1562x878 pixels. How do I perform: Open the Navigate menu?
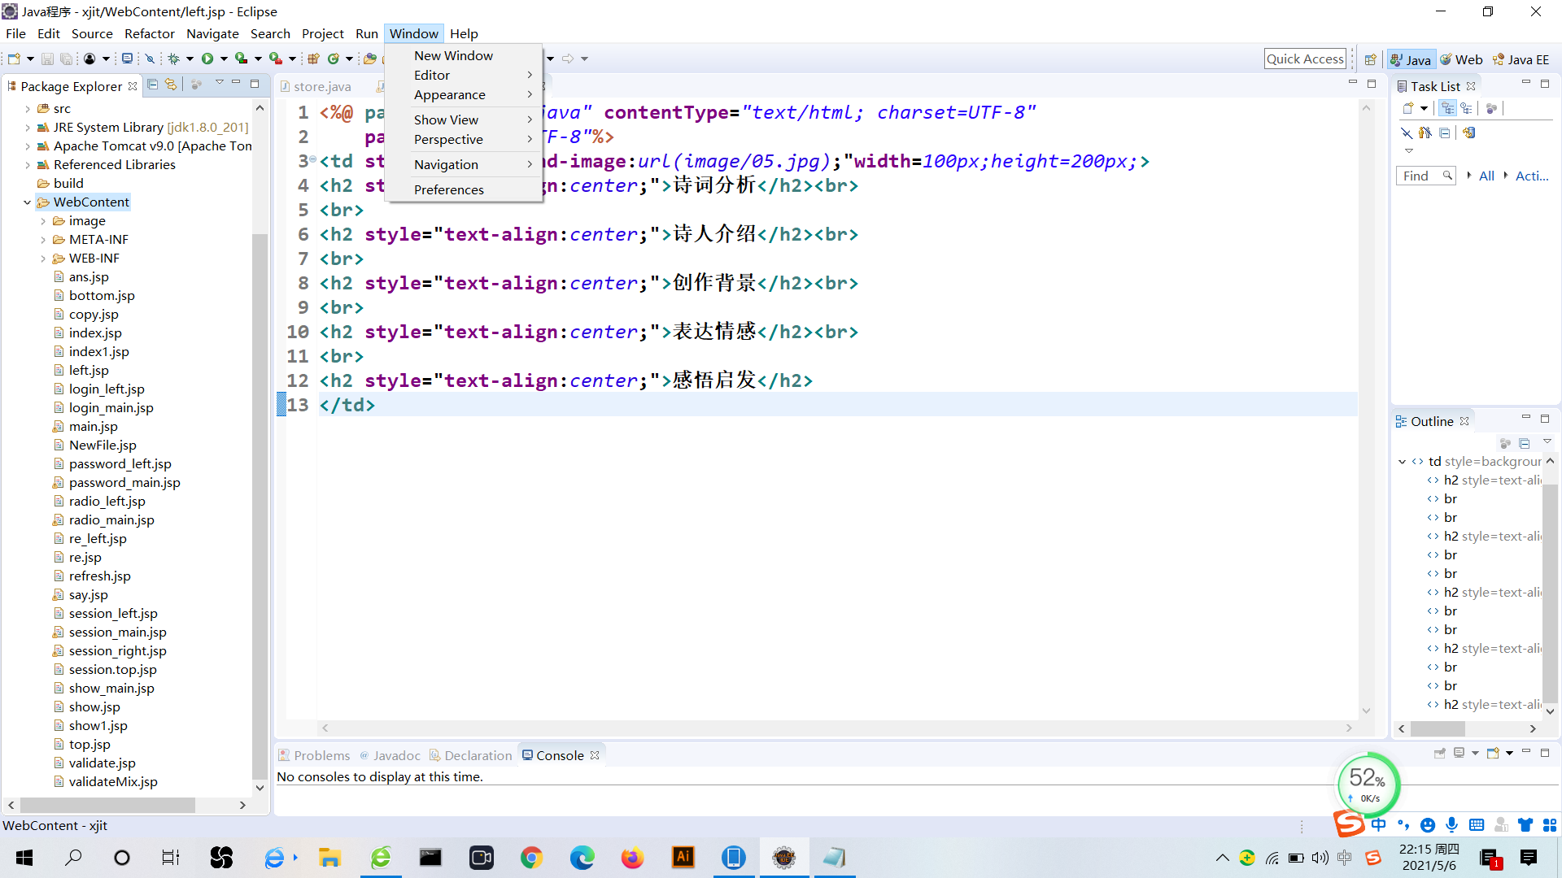[x=212, y=33]
